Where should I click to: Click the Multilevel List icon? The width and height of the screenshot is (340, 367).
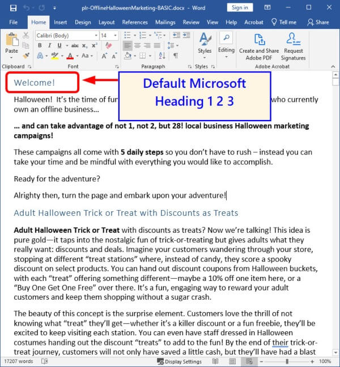(x=158, y=35)
